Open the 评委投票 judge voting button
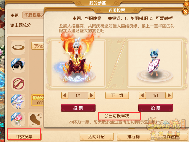Screen dimensions: 189x142 tap(24, 137)
